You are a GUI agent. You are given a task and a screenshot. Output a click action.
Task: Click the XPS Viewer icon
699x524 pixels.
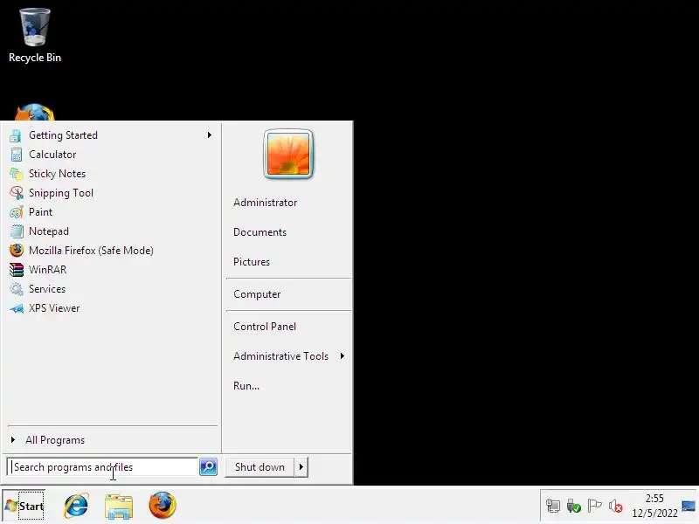pos(16,308)
